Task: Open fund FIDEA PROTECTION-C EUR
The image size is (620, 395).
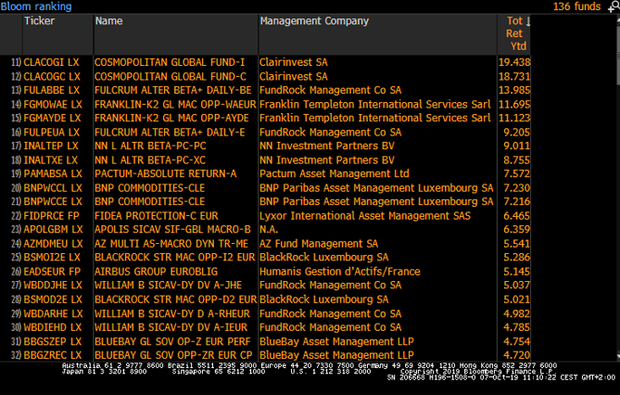Action: pyautogui.click(x=157, y=216)
